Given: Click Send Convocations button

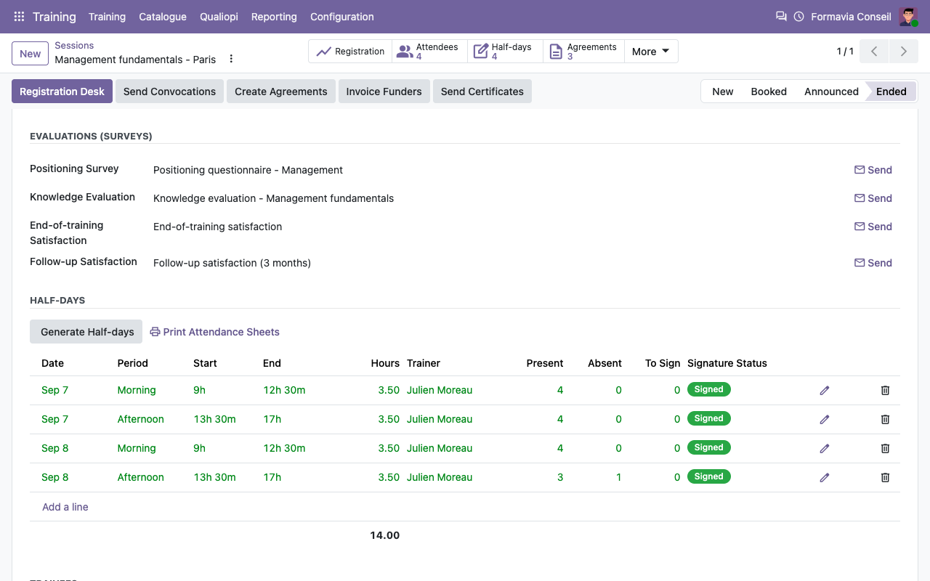Looking at the screenshot, I should (169, 92).
